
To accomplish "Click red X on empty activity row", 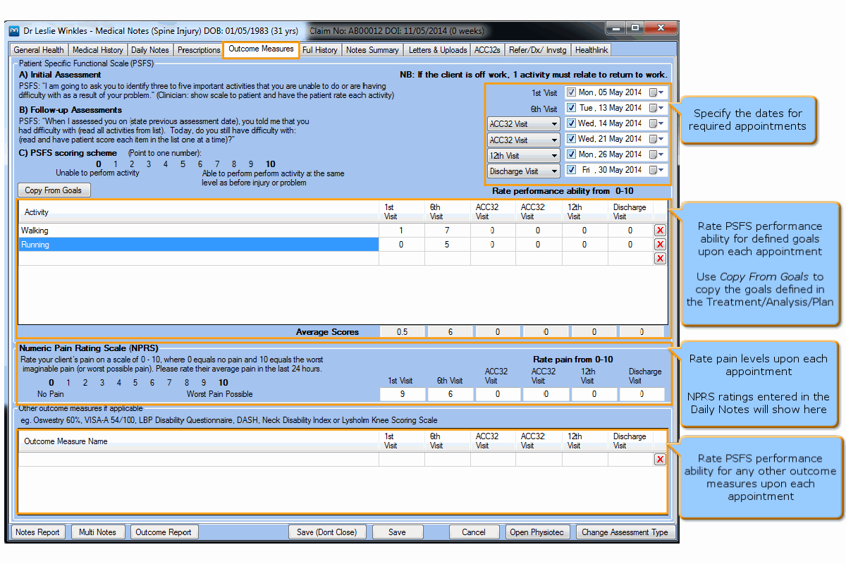I will [660, 259].
